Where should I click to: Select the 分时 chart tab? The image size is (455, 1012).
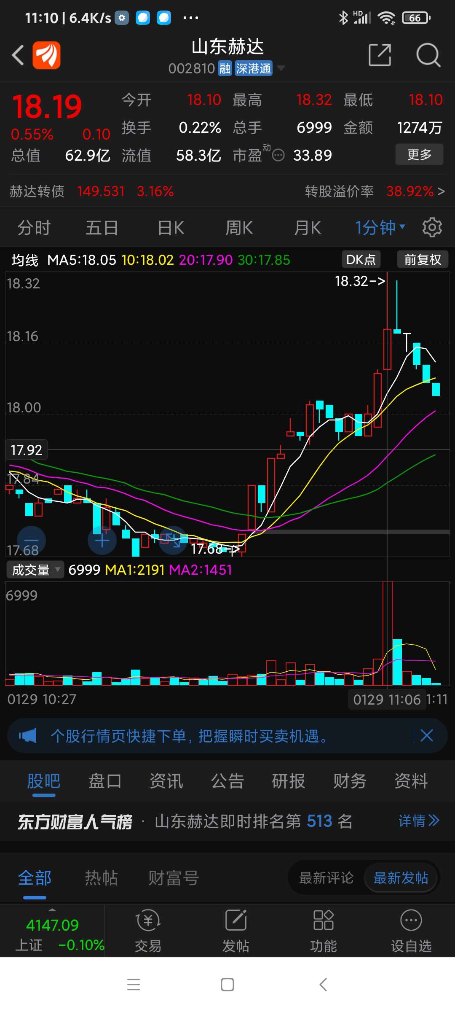pos(34,228)
